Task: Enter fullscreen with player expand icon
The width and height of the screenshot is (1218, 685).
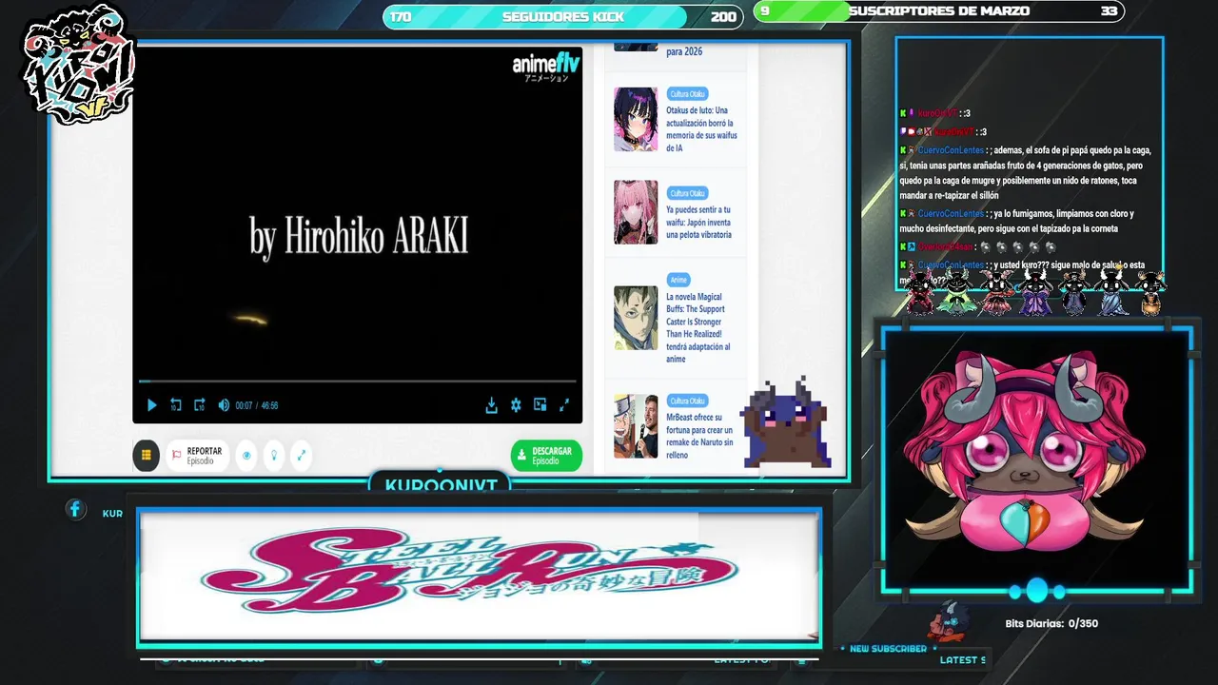Action: pyautogui.click(x=564, y=405)
